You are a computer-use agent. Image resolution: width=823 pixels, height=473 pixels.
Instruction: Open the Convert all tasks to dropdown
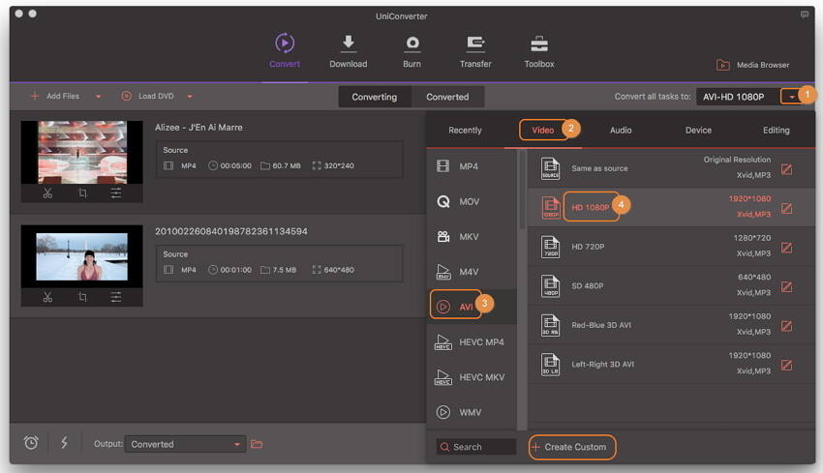[791, 97]
